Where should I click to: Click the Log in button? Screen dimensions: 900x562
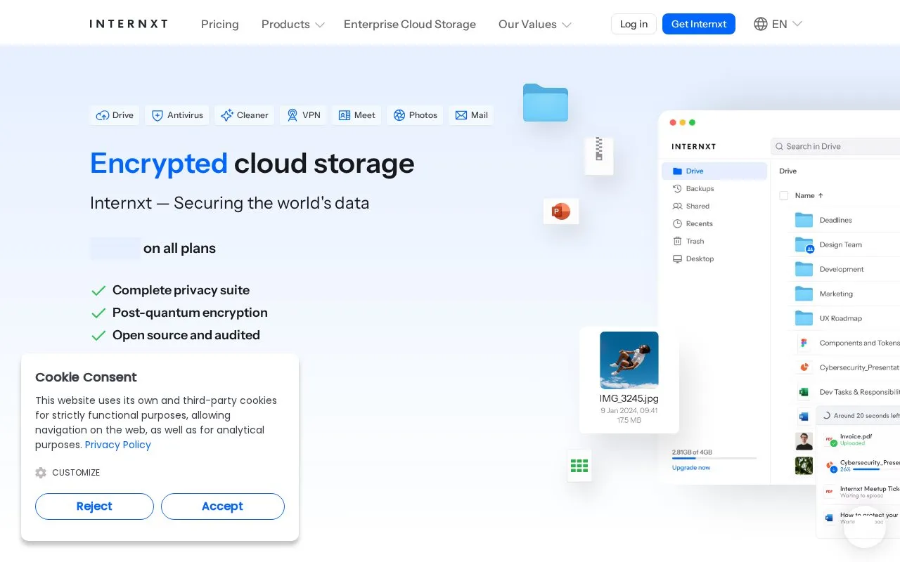pyautogui.click(x=634, y=24)
